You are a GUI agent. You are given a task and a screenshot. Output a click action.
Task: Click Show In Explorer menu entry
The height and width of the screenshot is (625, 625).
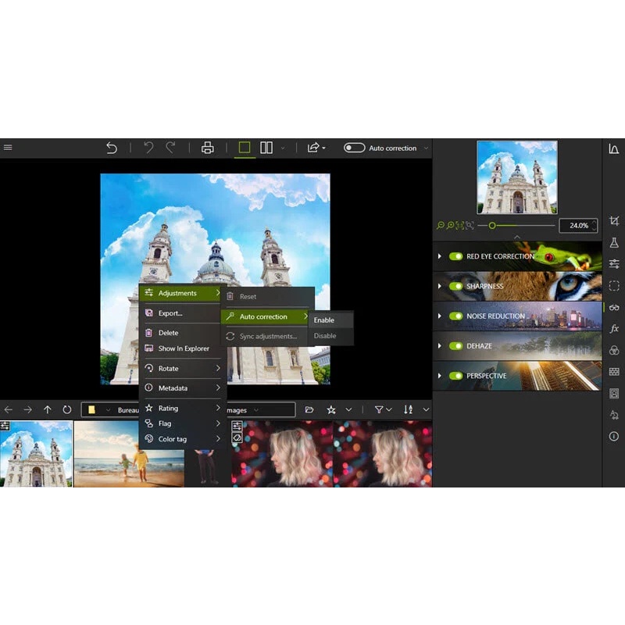(184, 348)
